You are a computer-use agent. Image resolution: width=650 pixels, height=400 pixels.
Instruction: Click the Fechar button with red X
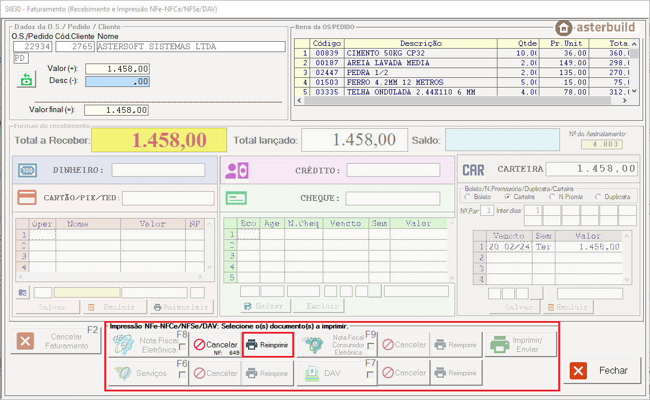click(602, 371)
